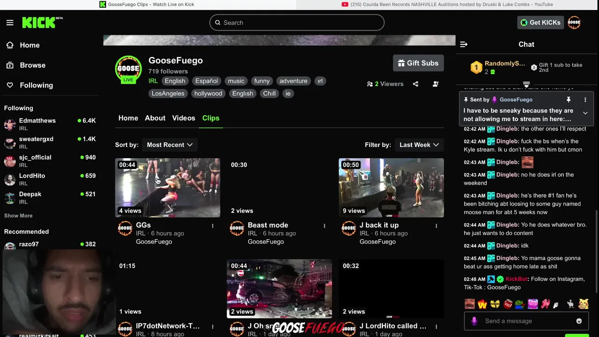Click the share channel icon
599x337 pixels.
[x=416, y=84]
